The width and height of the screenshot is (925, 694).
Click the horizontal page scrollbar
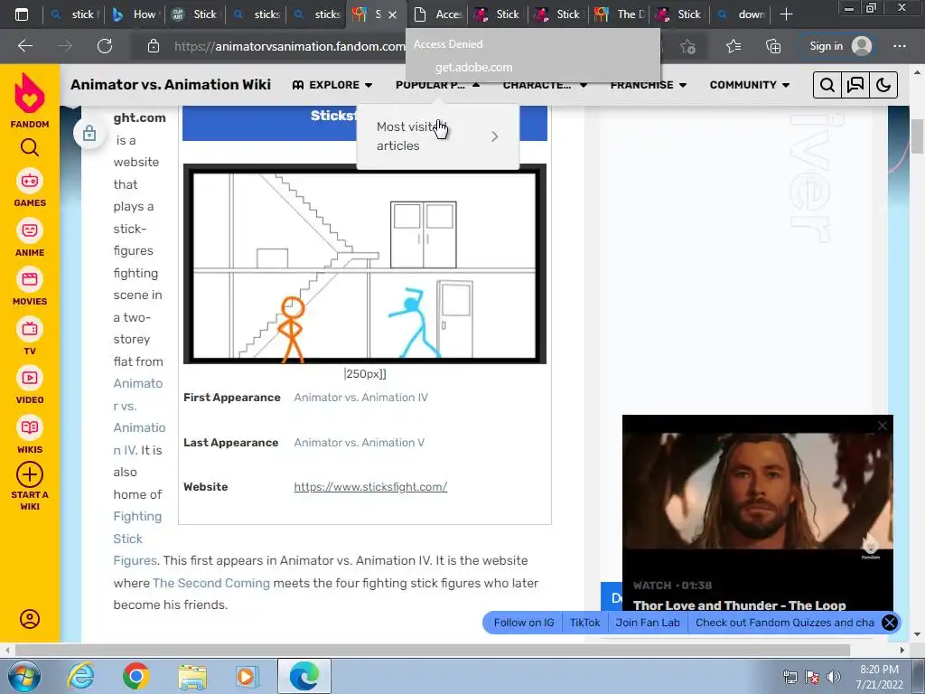pyautogui.click(x=433, y=650)
